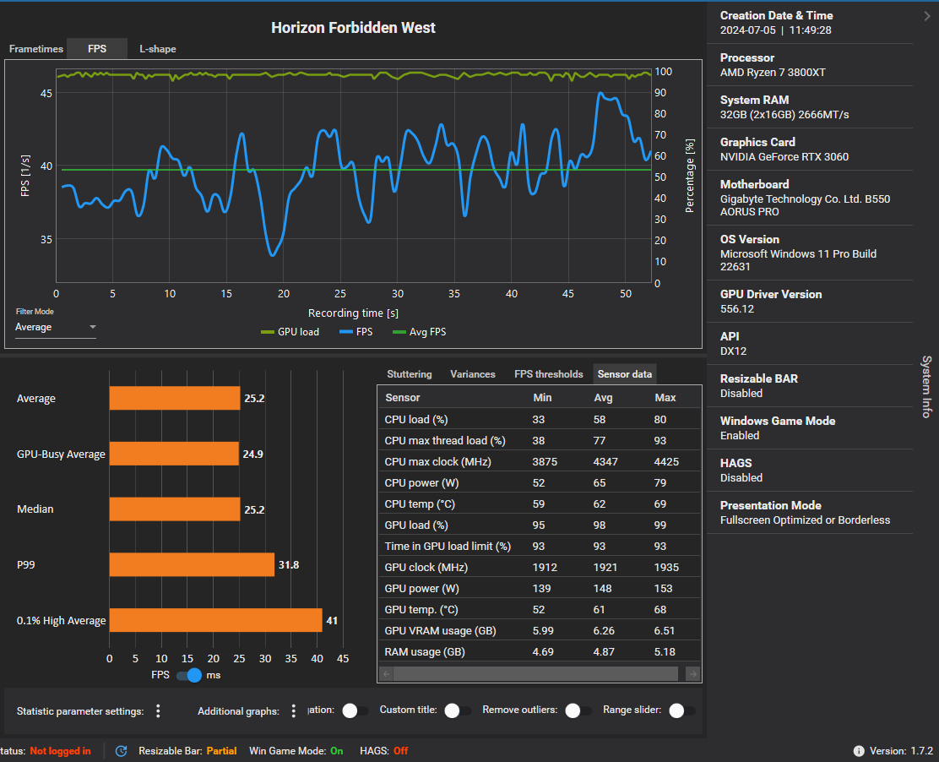Toggle FPS / ms unit switch
This screenshot has height=762, width=939.
[x=189, y=675]
